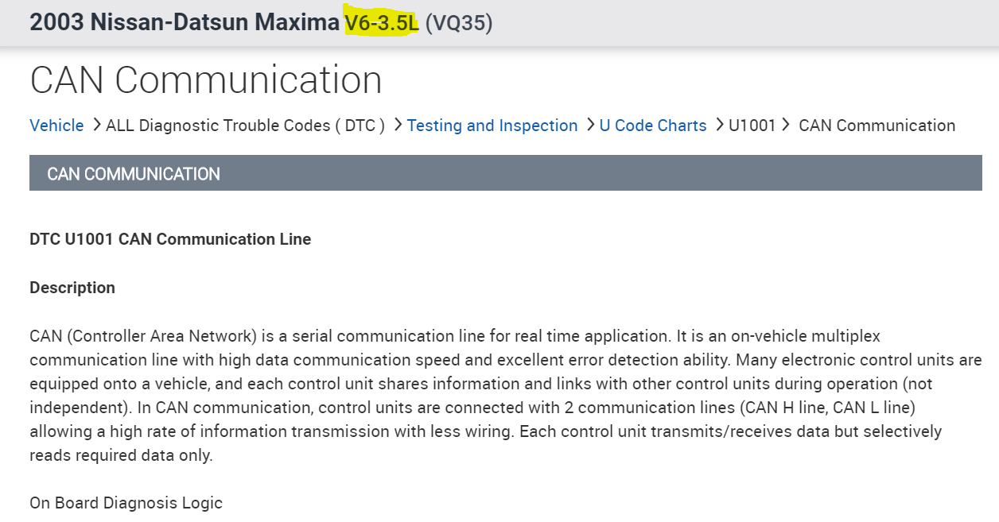Click the chevron right after U1001
Viewport: 999px width, 522px height.
(x=785, y=125)
